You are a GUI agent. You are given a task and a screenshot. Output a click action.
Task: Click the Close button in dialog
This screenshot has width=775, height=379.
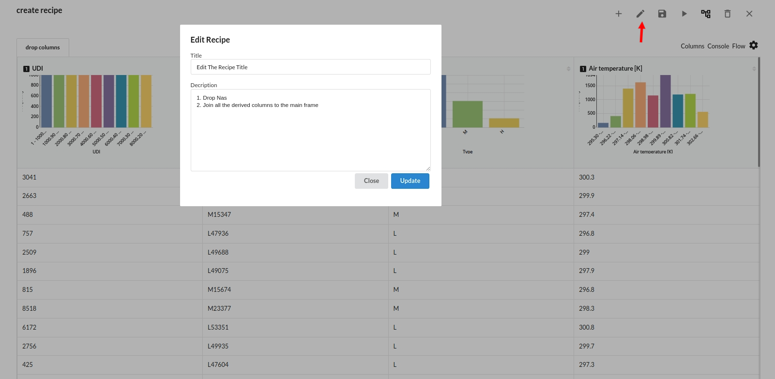click(x=371, y=181)
